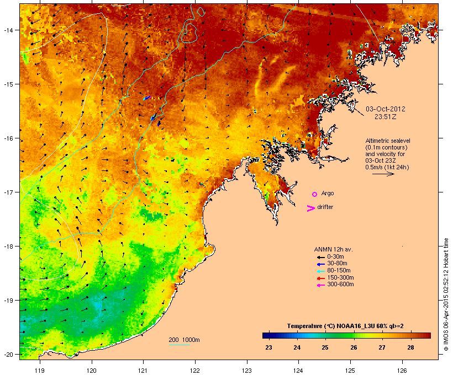Click the latitude label -19
453x375 pixels.
(8, 301)
